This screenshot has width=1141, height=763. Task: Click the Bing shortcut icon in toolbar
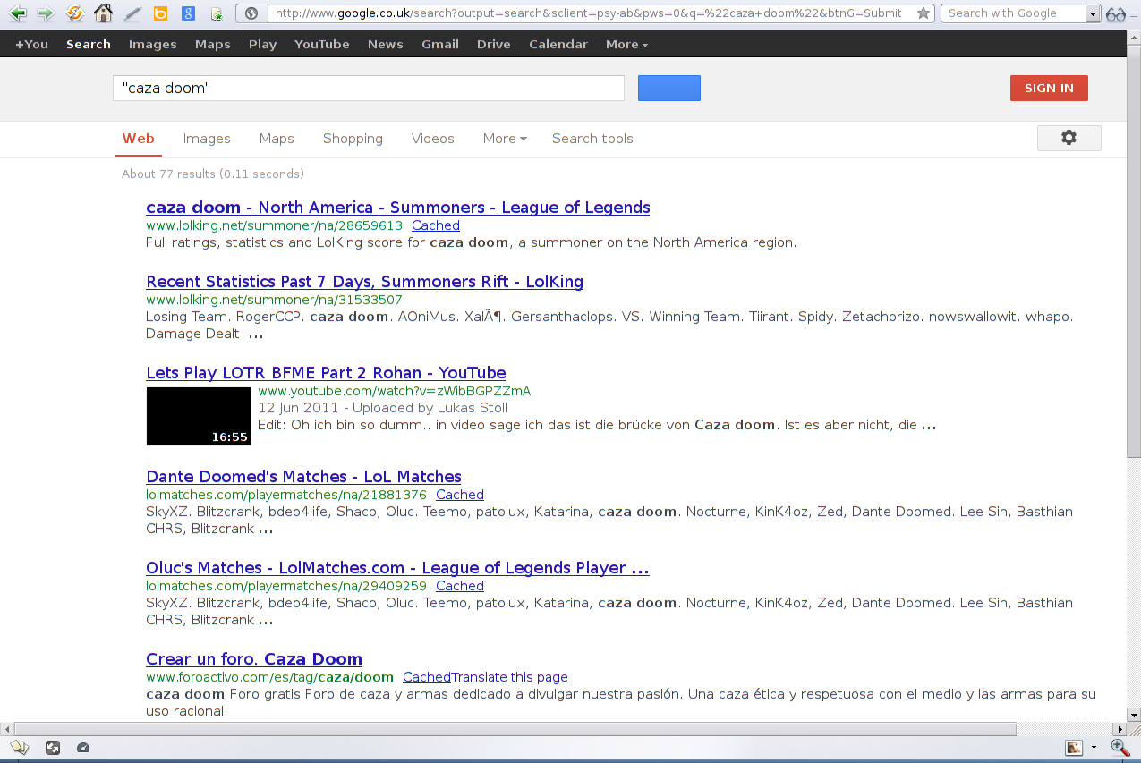click(160, 13)
